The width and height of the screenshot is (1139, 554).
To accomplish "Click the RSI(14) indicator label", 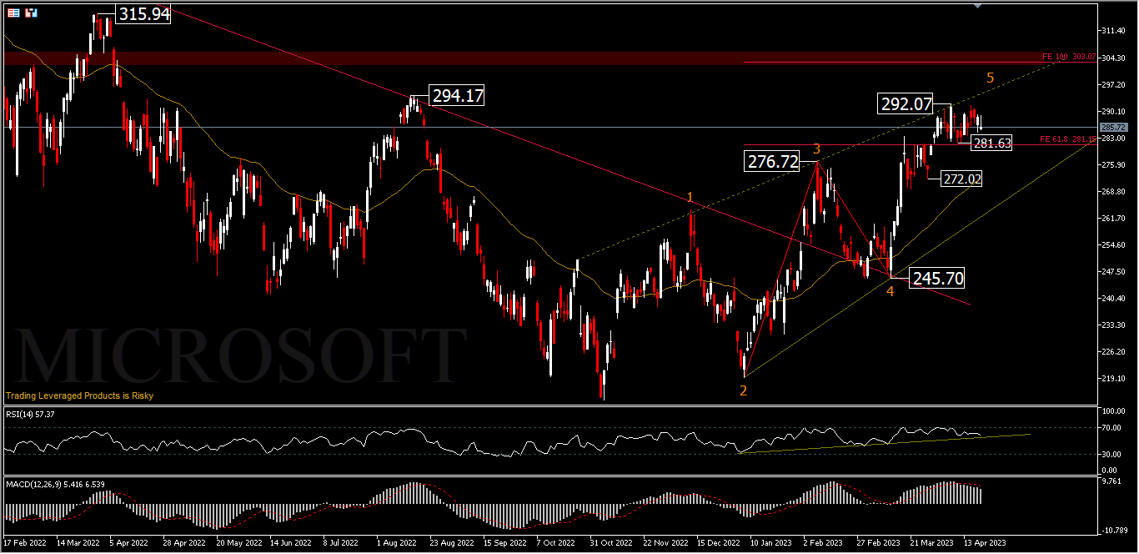I will [30, 415].
